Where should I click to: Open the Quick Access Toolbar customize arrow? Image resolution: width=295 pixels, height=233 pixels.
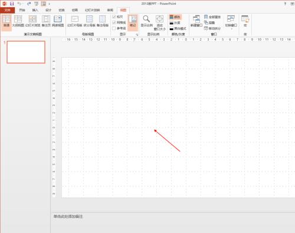tap(50, 4)
